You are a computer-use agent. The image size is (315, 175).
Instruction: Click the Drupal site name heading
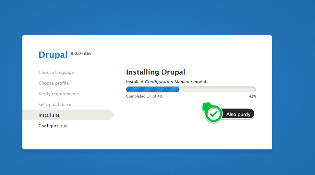53,55
